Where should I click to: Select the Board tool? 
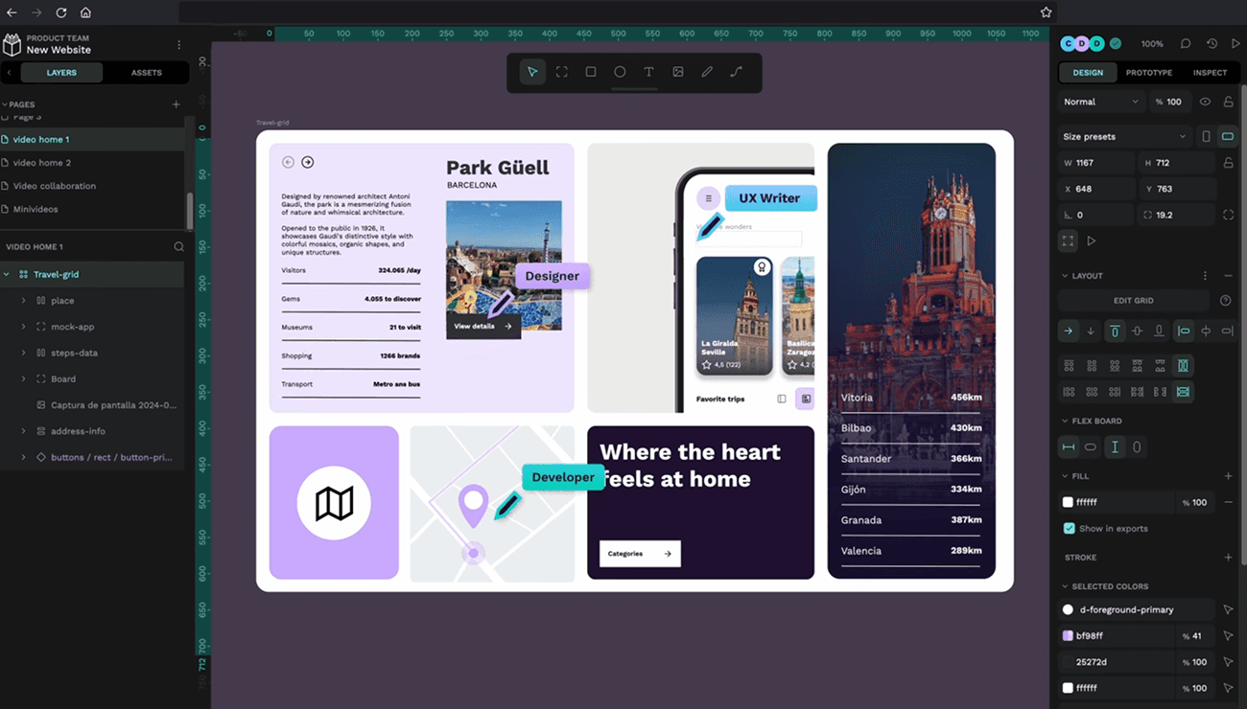[562, 72]
